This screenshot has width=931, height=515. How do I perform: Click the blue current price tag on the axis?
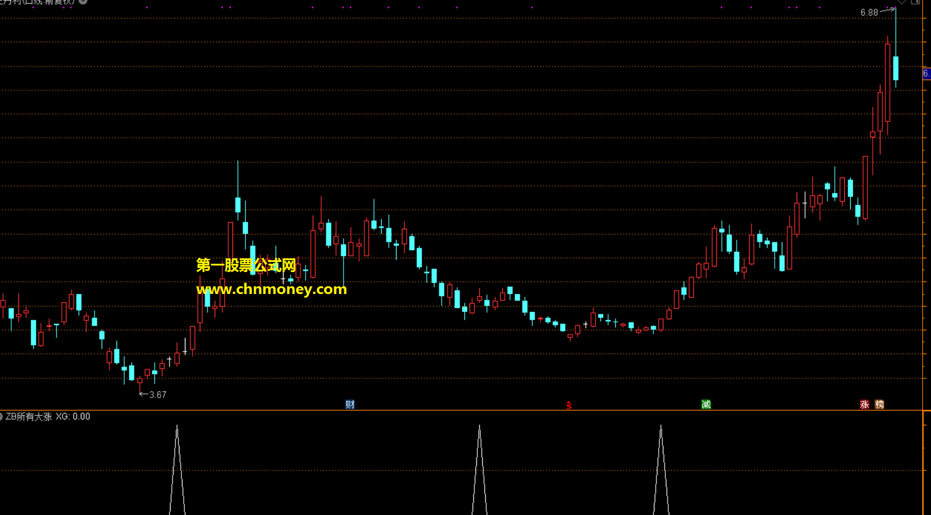(926, 74)
